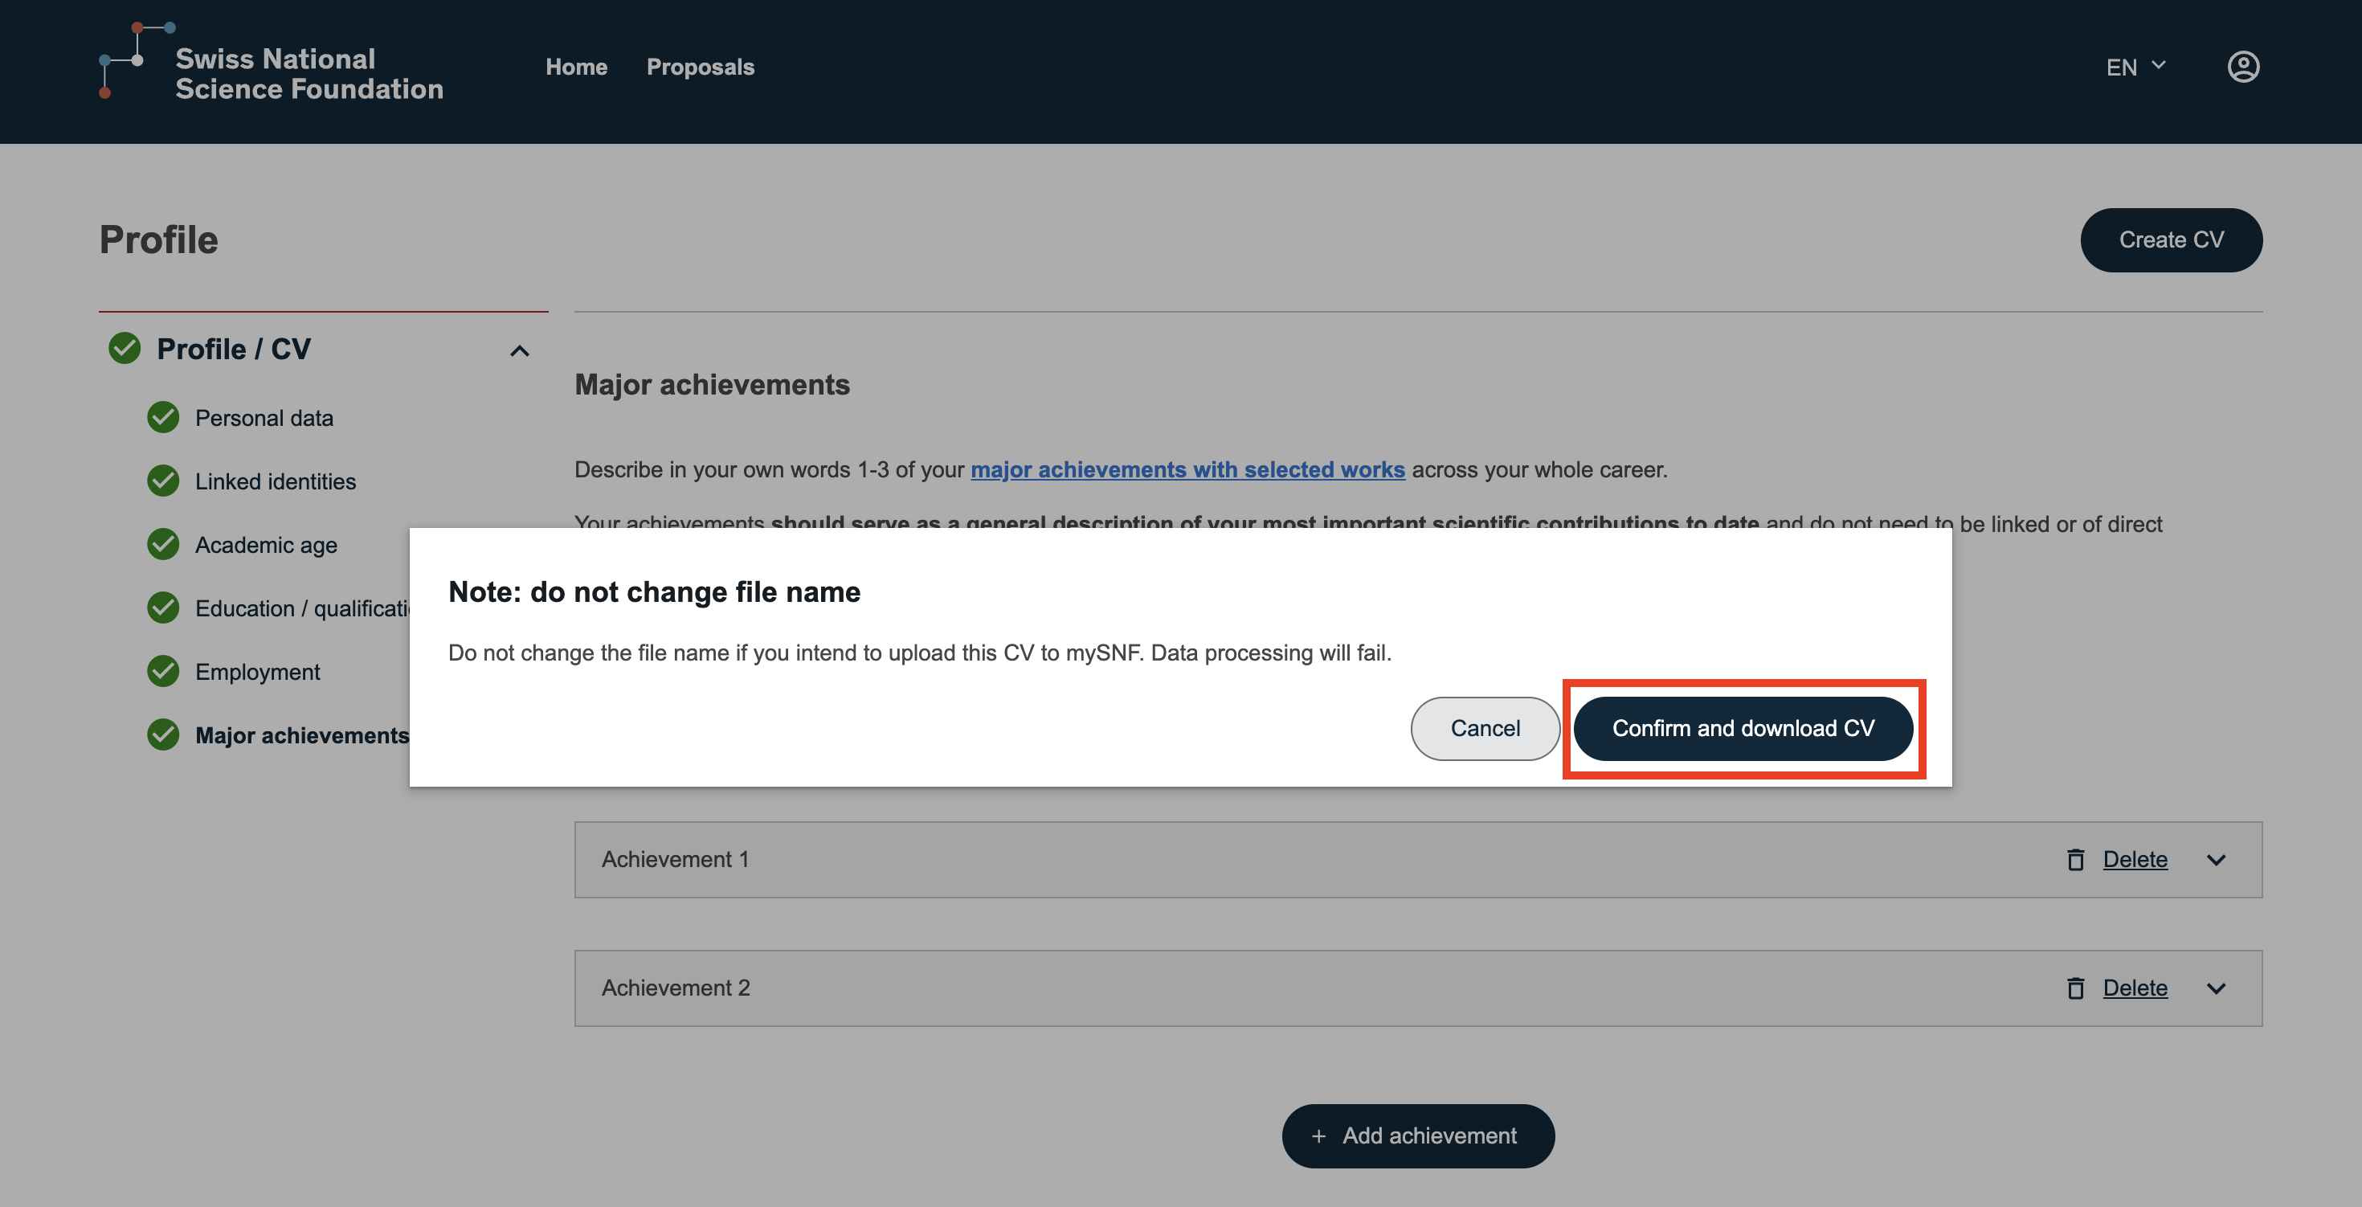Cancel the file name dialog
2362x1207 pixels.
[1485, 728]
